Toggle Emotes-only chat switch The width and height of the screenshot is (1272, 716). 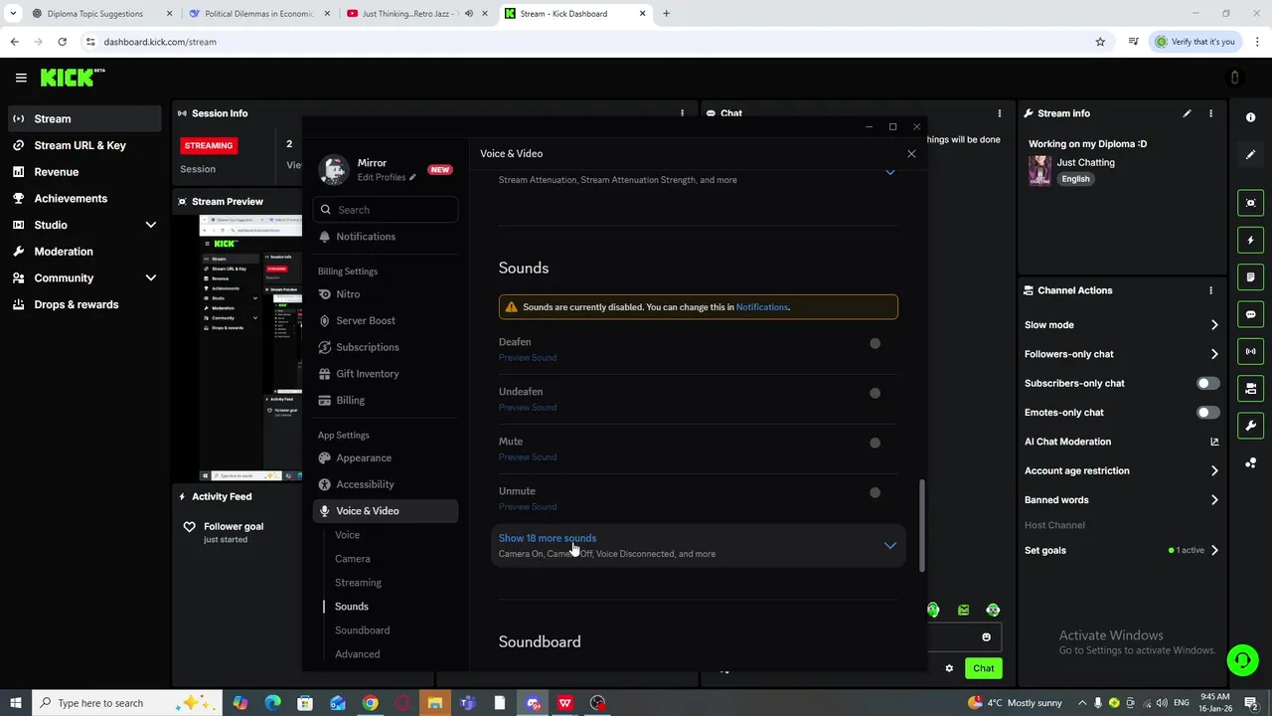pyautogui.click(x=1207, y=412)
